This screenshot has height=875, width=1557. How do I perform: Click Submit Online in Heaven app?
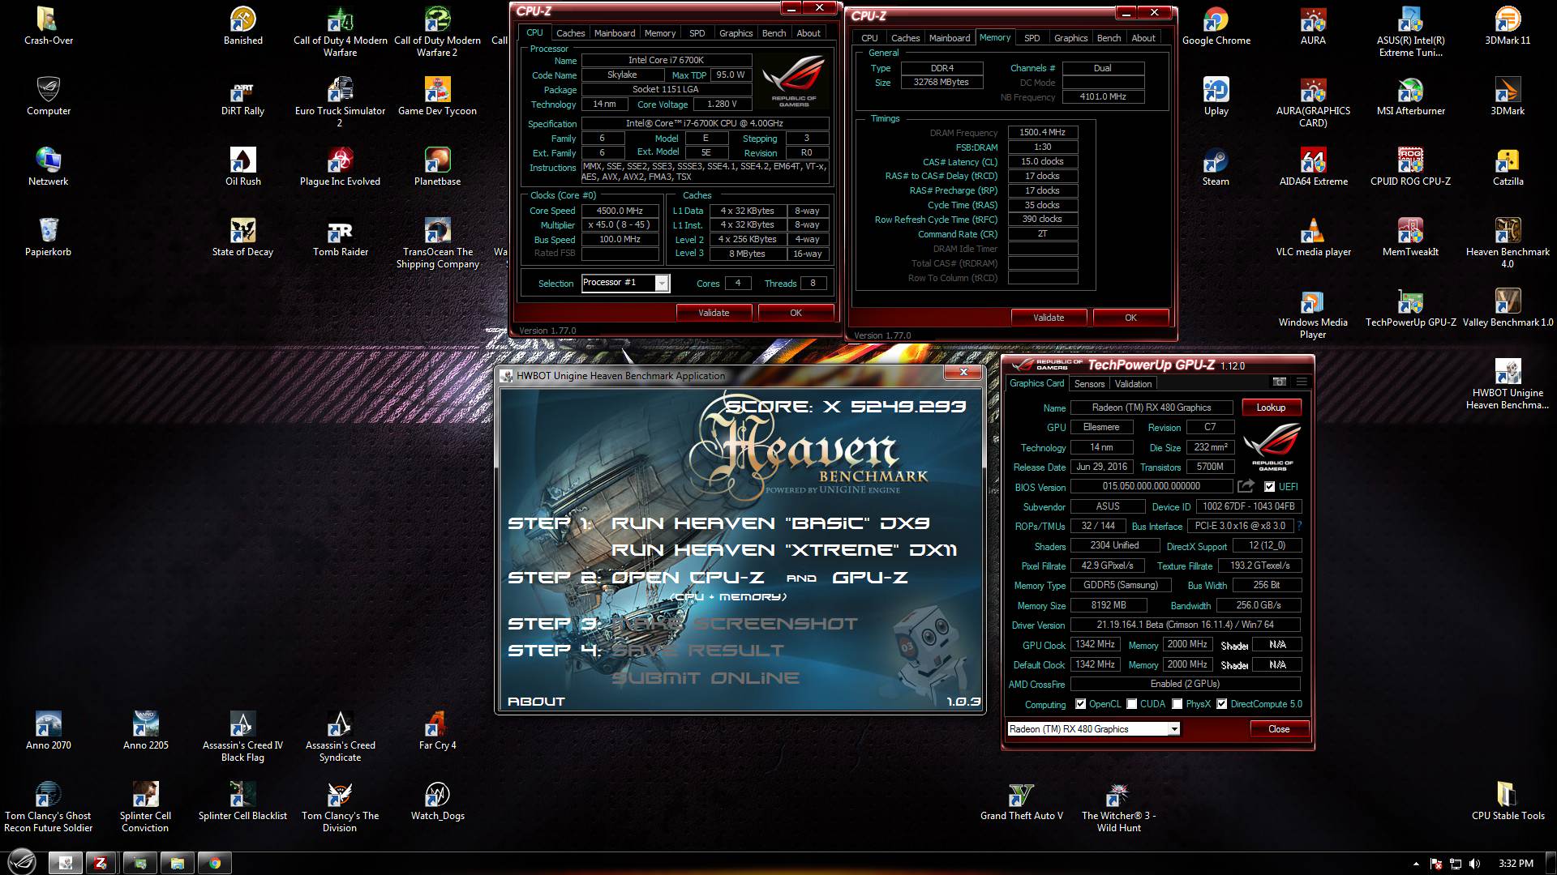point(706,678)
